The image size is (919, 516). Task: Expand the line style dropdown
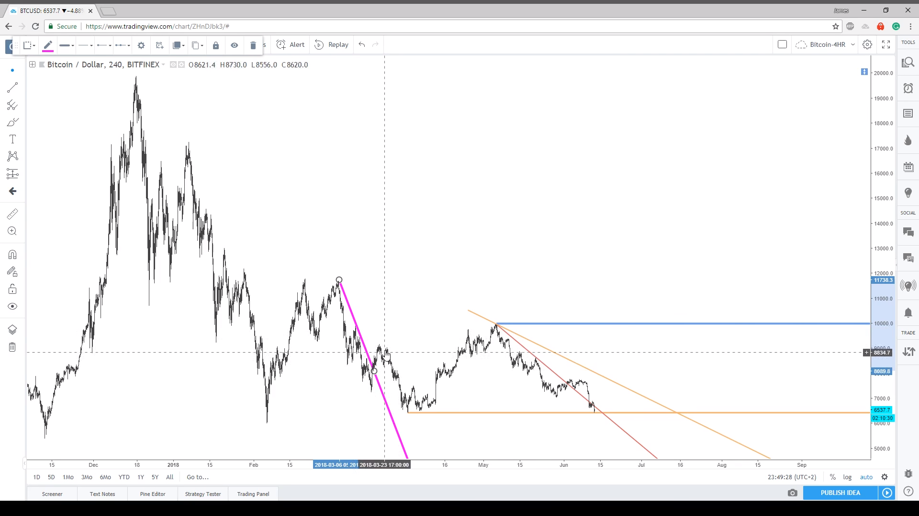point(85,45)
